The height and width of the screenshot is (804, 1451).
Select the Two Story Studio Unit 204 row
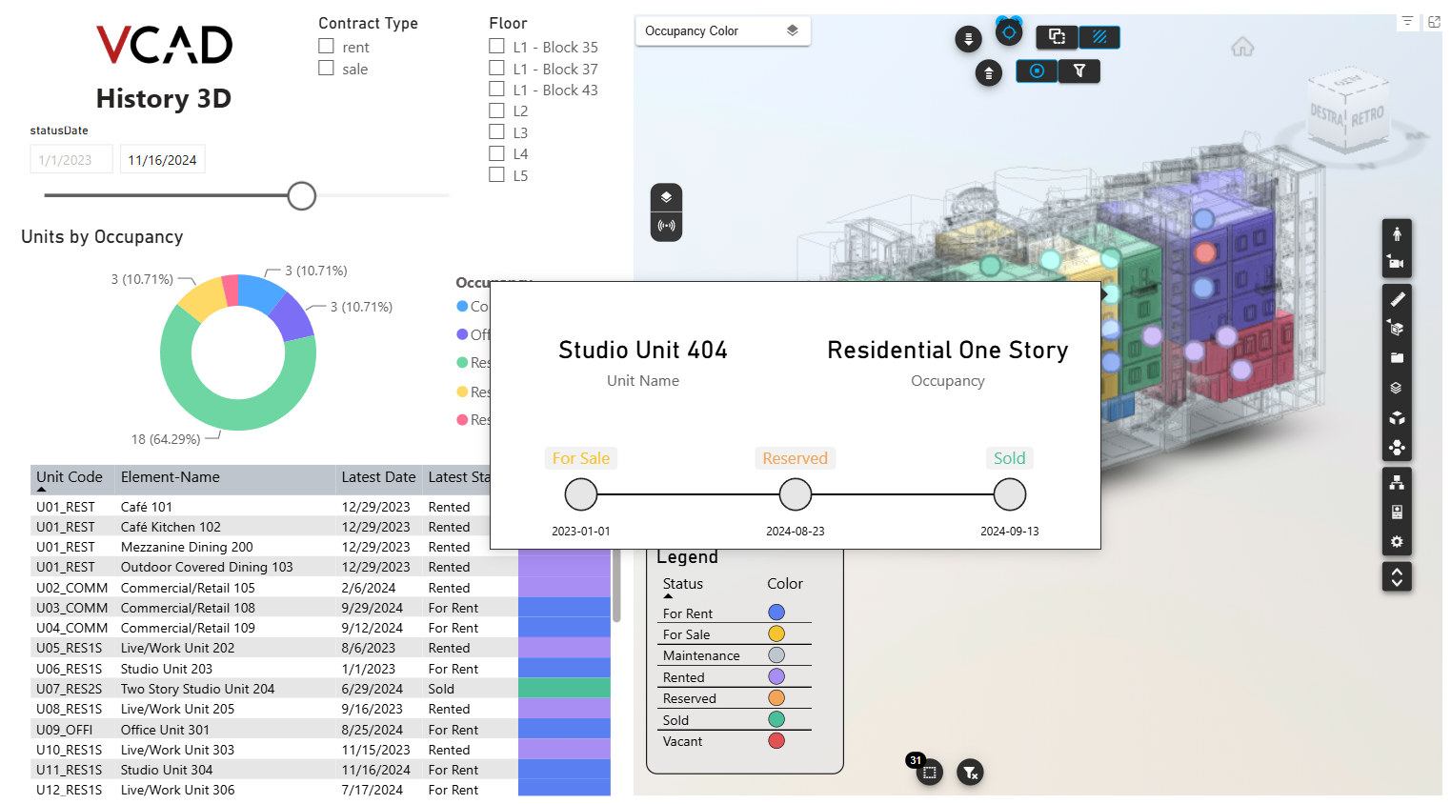coord(320,689)
